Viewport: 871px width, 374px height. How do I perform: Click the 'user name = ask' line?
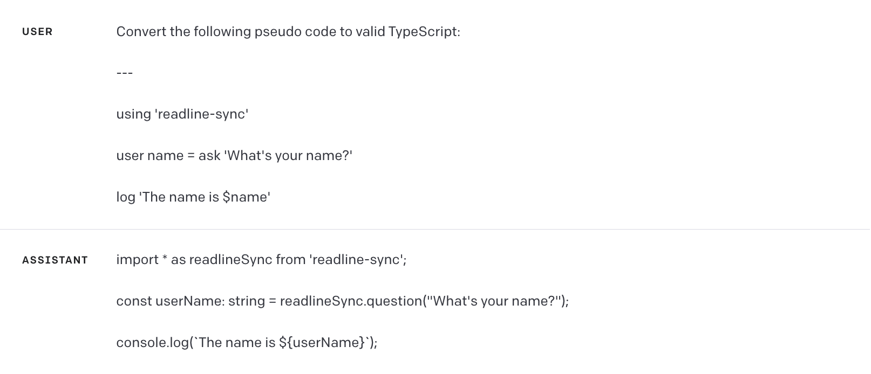coord(234,156)
